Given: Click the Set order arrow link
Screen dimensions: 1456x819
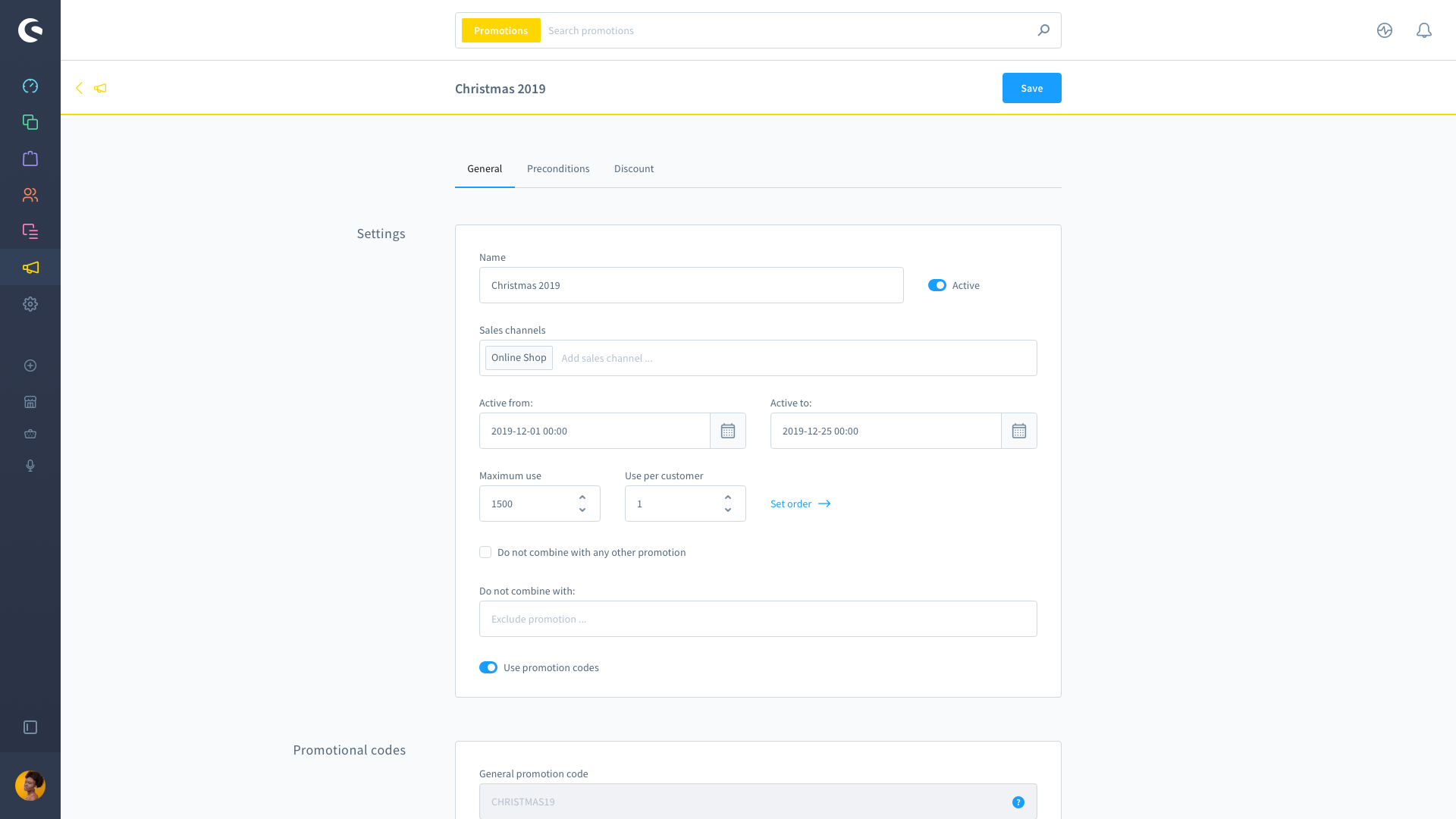Looking at the screenshot, I should pyautogui.click(x=799, y=503).
